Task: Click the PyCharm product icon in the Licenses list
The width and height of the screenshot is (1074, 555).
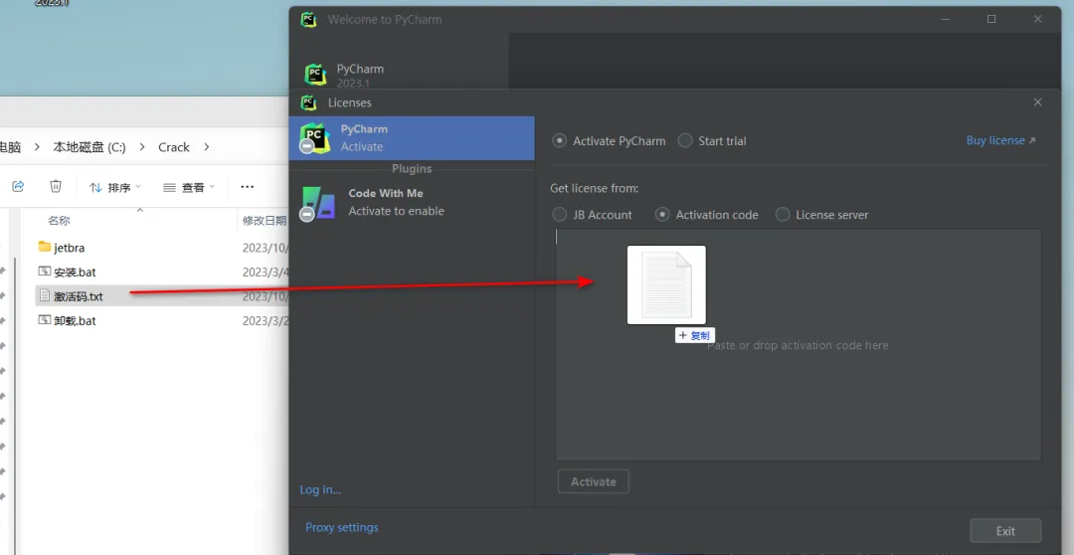Action: (x=314, y=137)
